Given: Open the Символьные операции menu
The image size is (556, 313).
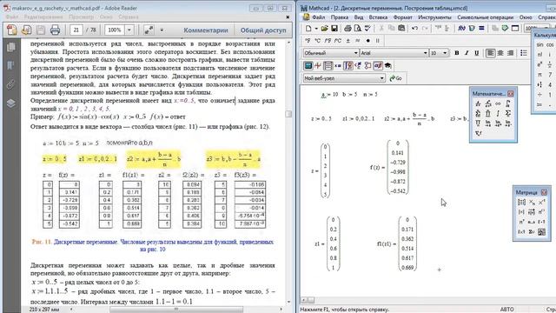Looking at the screenshot, I should click(x=485, y=17).
